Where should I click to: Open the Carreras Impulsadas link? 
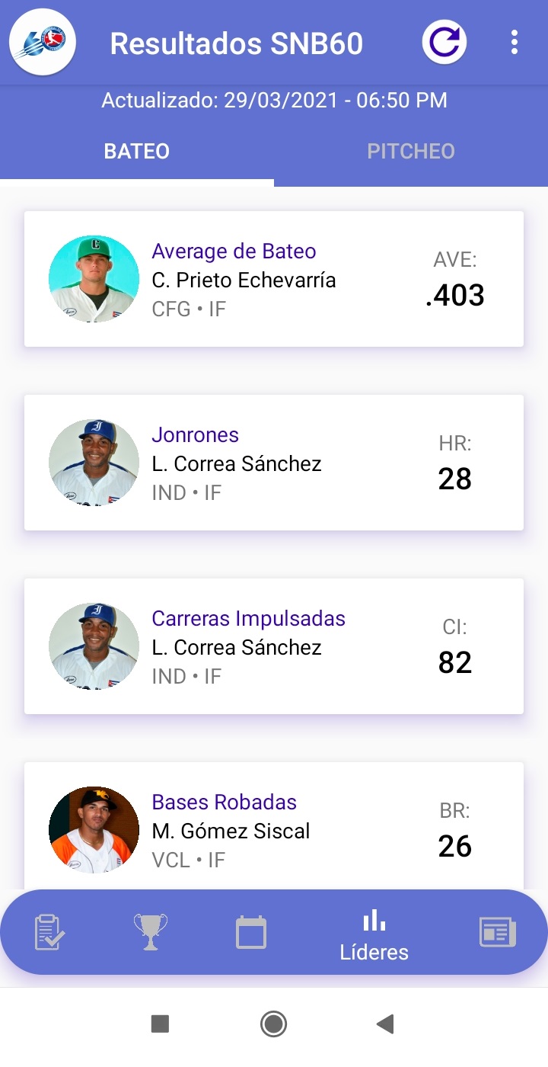coord(249,619)
